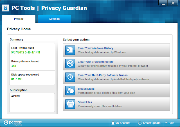
Task: Click the privacy items cleaned value 318
Action: click(13, 66)
